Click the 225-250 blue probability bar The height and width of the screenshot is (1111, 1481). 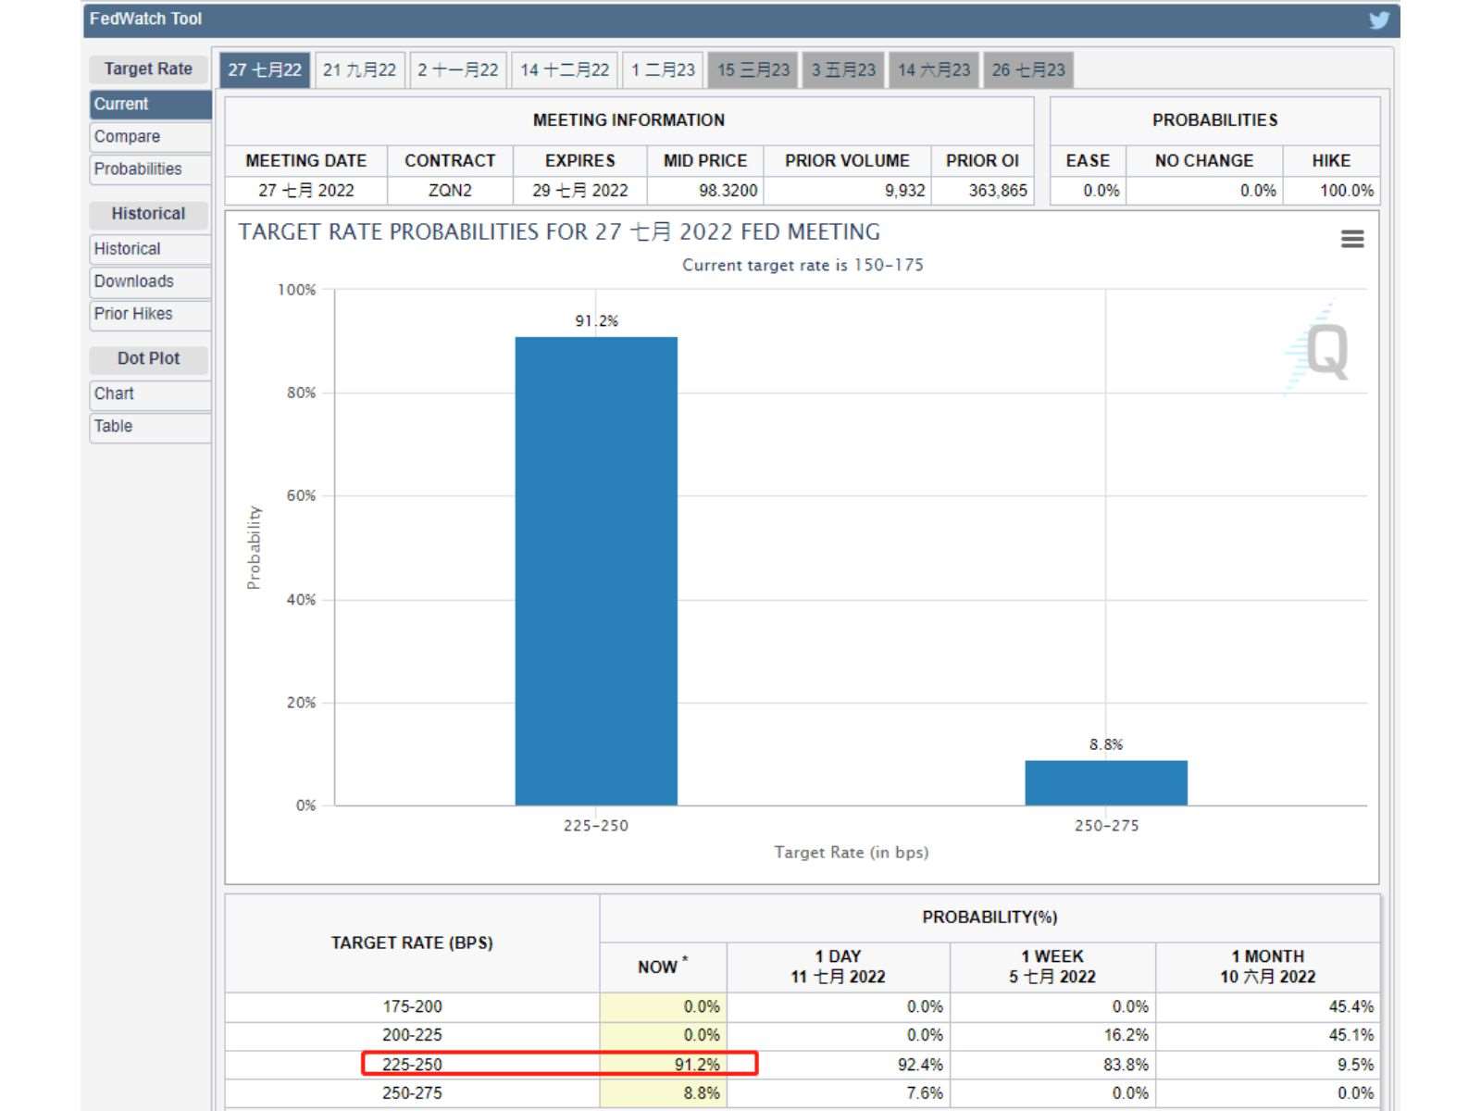pyautogui.click(x=596, y=571)
